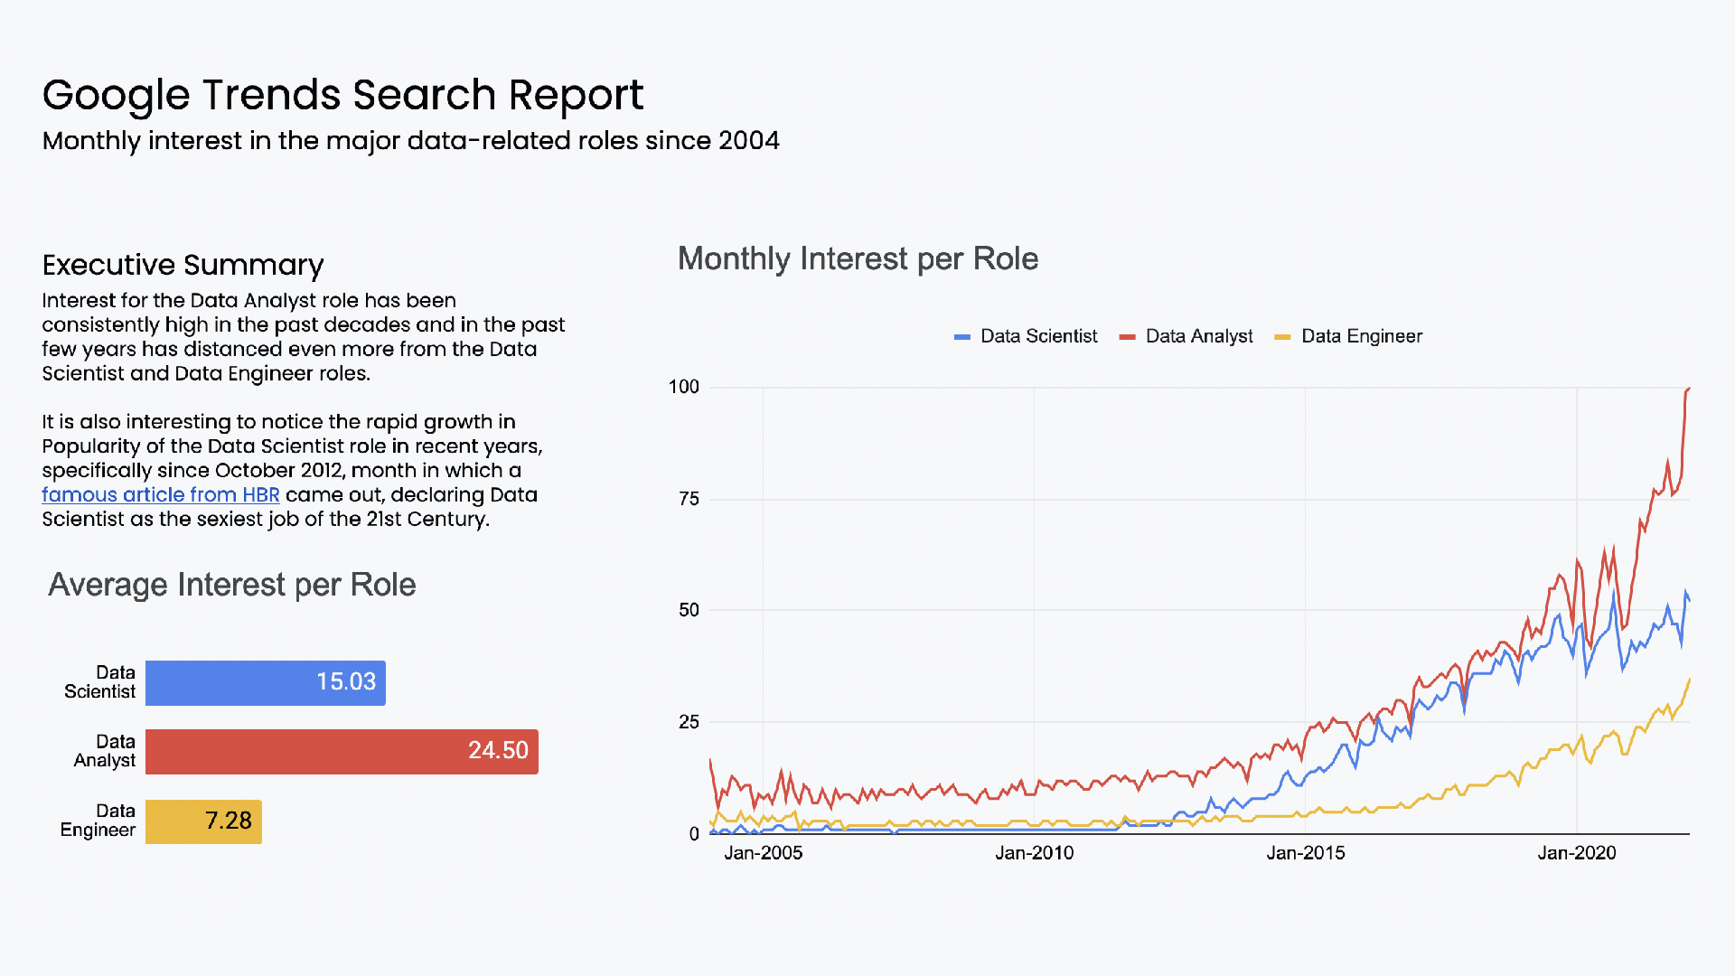Click the Jan-2020 axis label

tap(1576, 853)
